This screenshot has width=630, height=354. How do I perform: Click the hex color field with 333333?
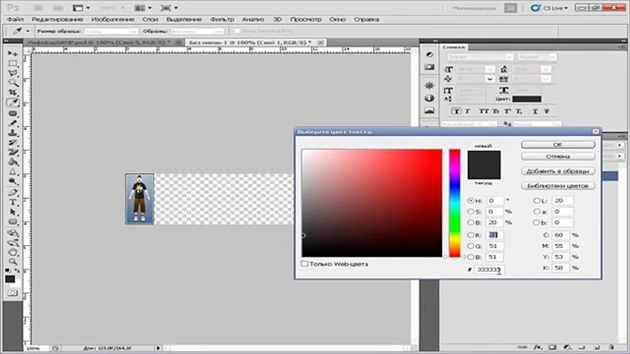[x=489, y=269]
